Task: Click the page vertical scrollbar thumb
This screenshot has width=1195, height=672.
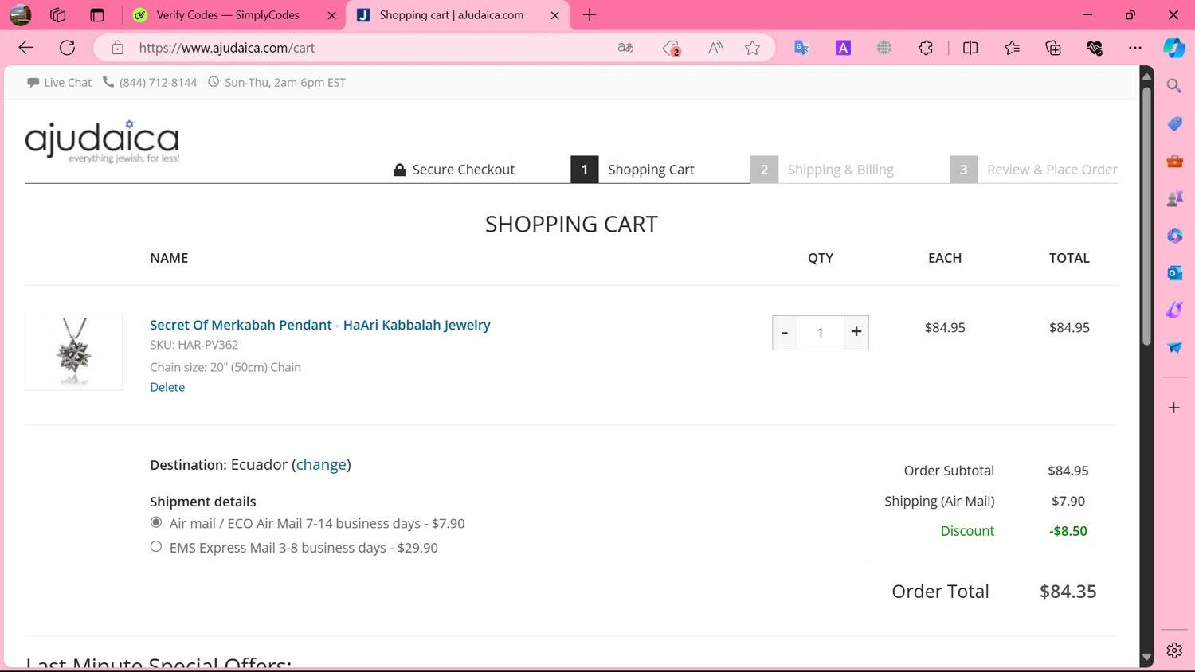Action: click(x=1146, y=215)
